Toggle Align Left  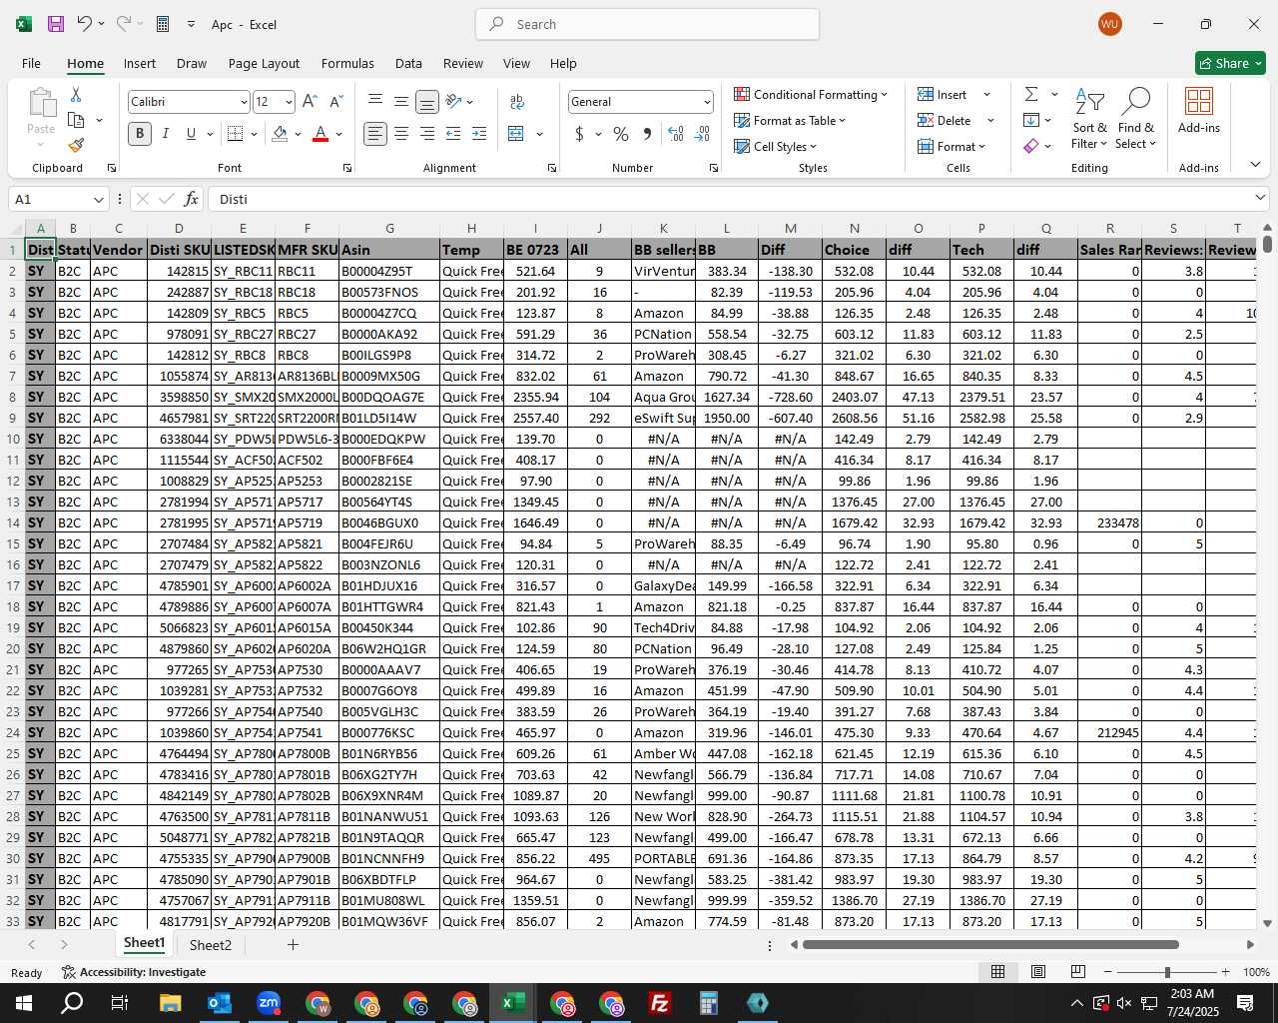pyautogui.click(x=375, y=134)
